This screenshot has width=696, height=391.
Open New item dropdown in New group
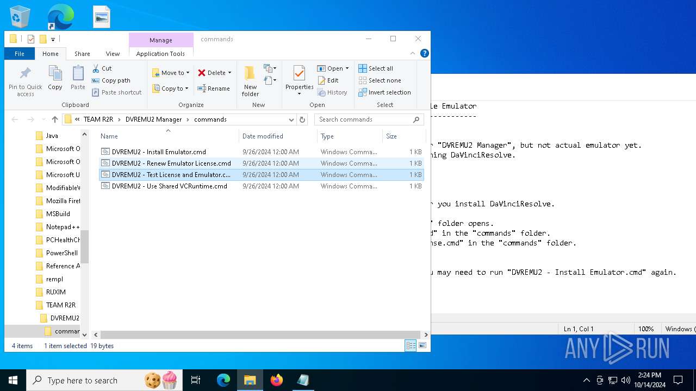pyautogui.click(x=270, y=68)
